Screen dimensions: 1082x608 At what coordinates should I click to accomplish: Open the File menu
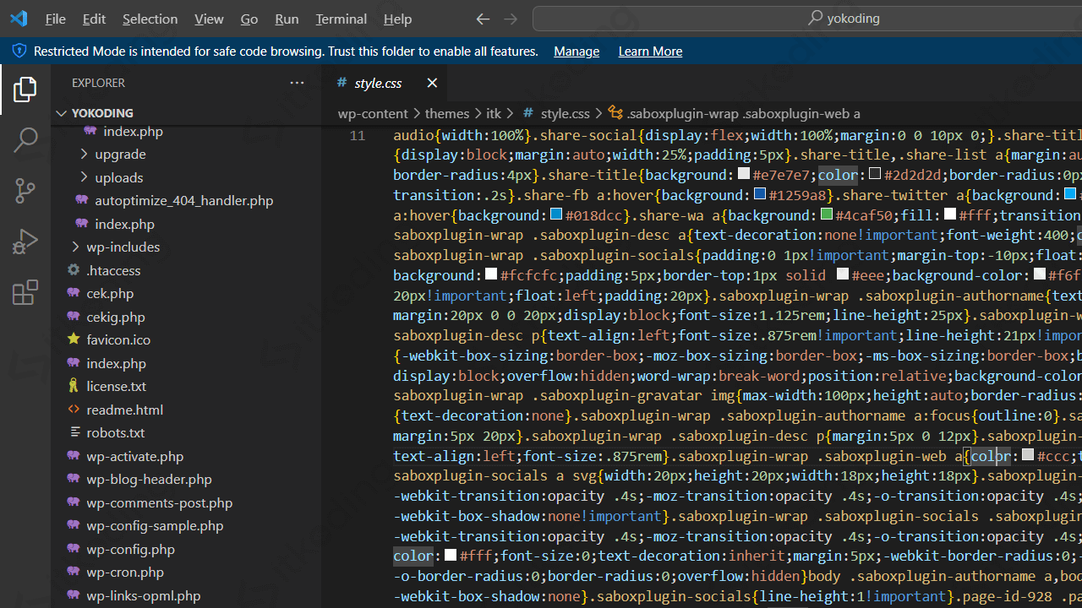(x=56, y=19)
